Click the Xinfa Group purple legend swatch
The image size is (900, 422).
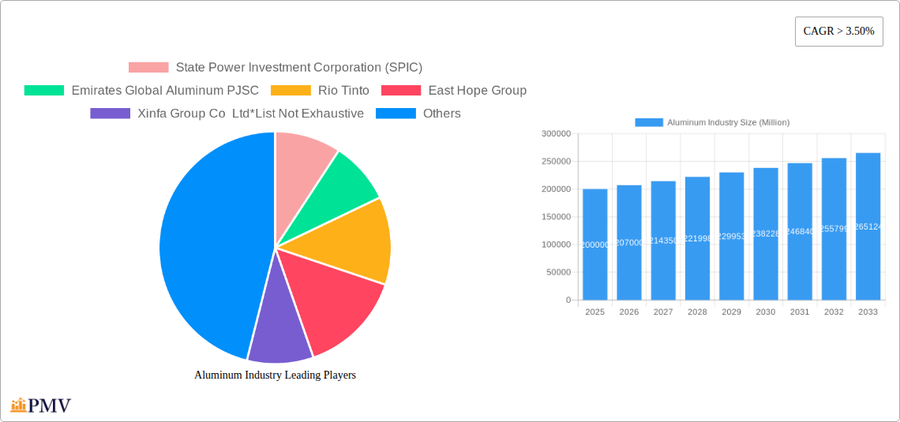pyautogui.click(x=111, y=114)
